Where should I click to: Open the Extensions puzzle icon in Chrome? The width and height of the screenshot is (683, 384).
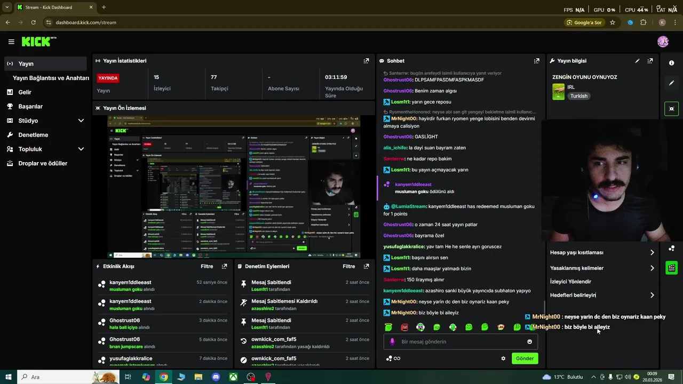[643, 22]
